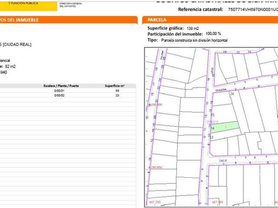This screenshot has width=278, height=208.
Task: Click the parcel labeled '24' on the map
Action: point(232,94)
